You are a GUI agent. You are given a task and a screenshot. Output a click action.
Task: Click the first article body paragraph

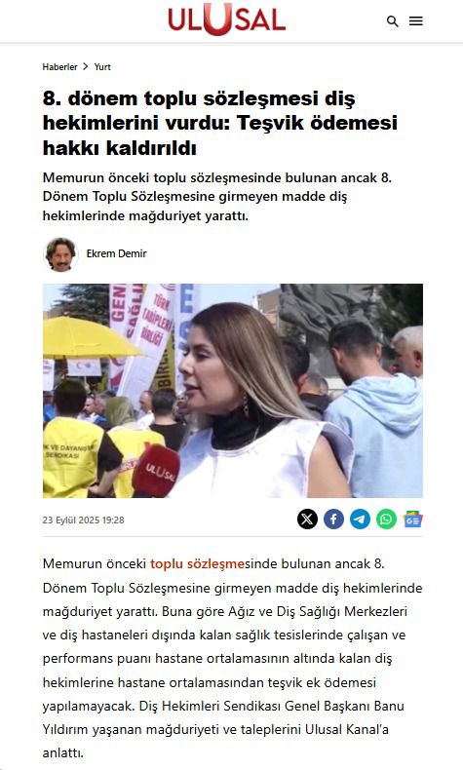click(232, 658)
